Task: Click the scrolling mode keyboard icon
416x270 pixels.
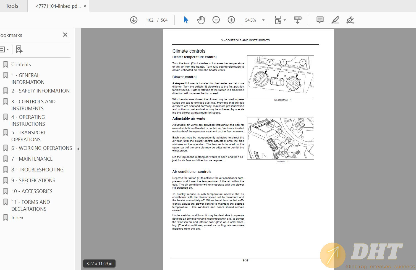Action: [298, 20]
